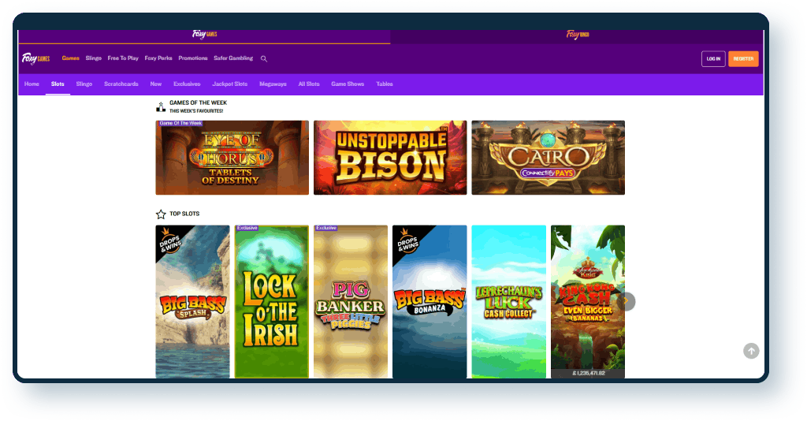Click the £1,235,471.82 jackpot amount
This screenshot has width=807, height=421.
click(x=588, y=373)
